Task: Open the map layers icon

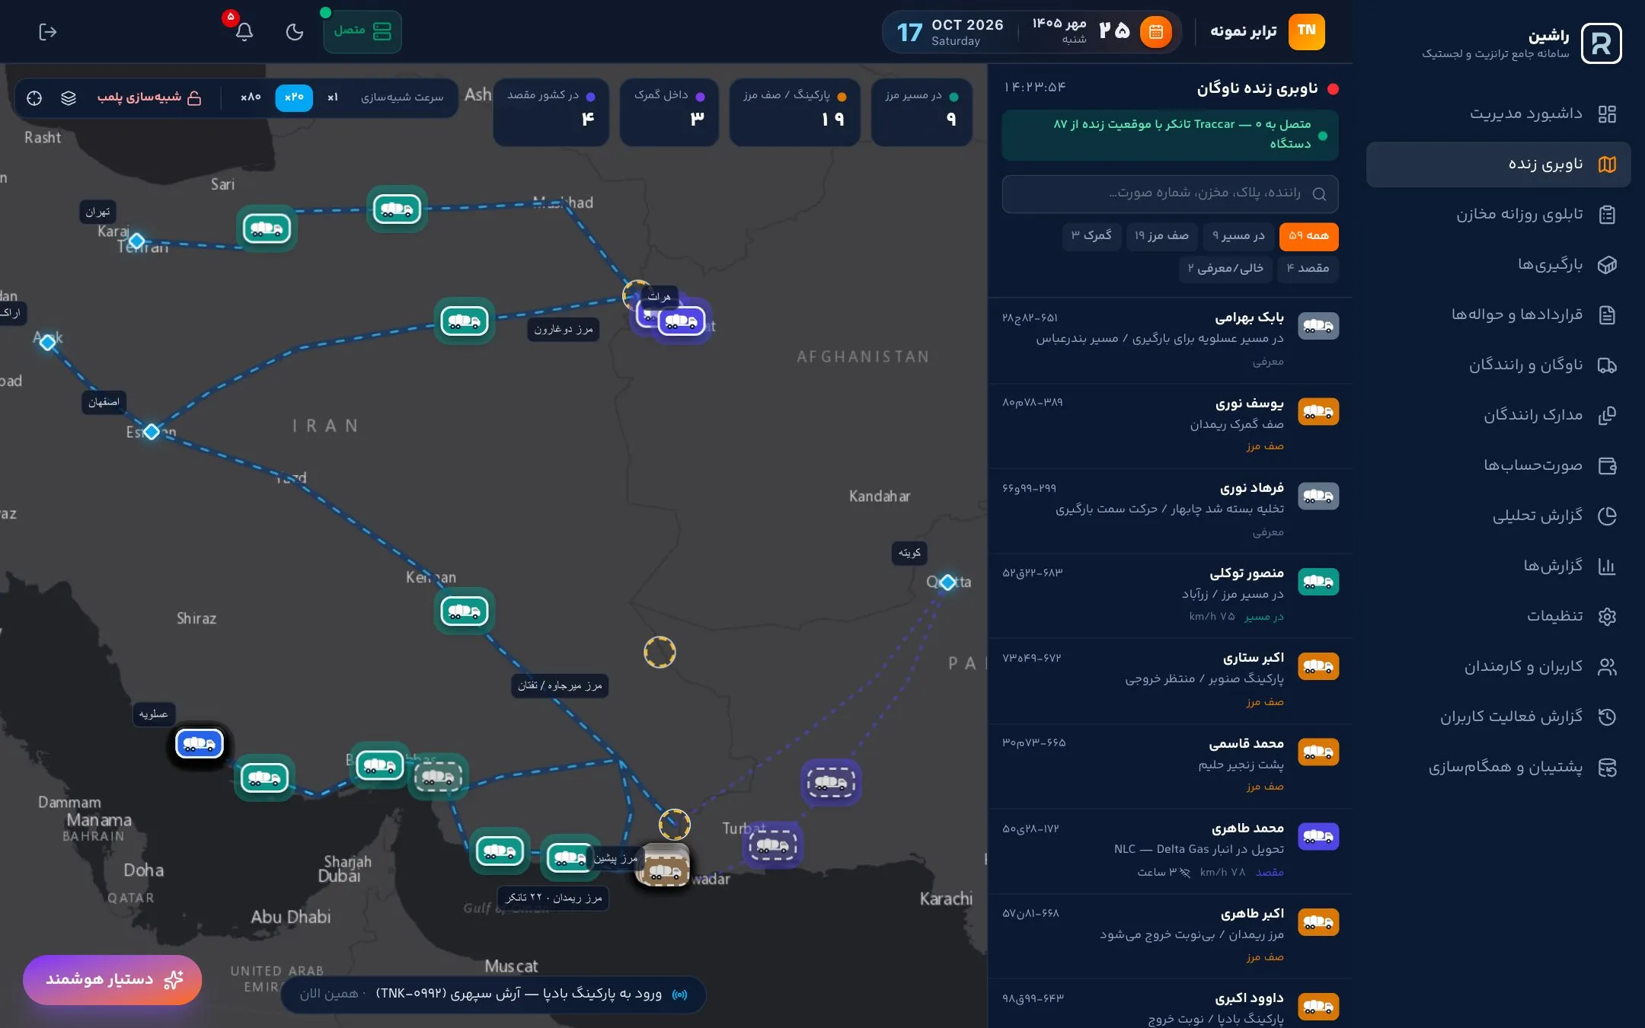Action: tap(69, 98)
